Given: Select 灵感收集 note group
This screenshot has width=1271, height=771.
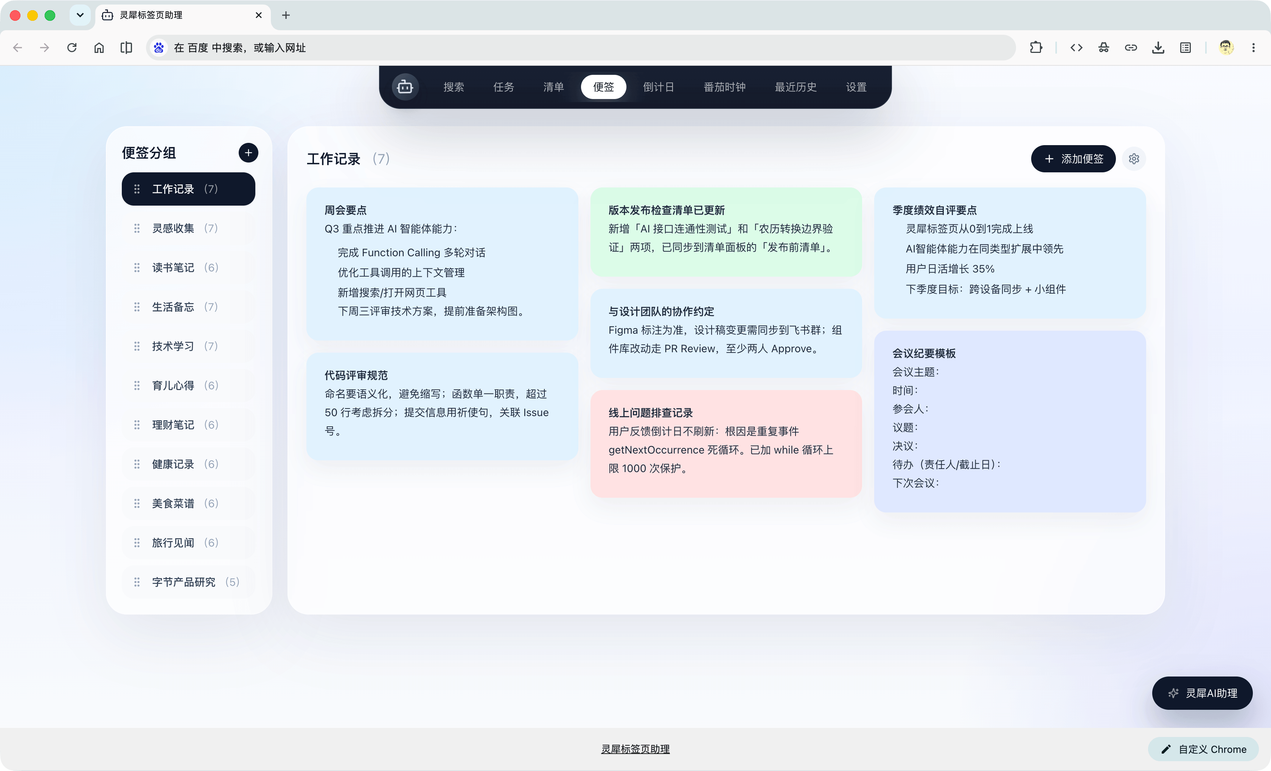Looking at the screenshot, I should point(188,228).
